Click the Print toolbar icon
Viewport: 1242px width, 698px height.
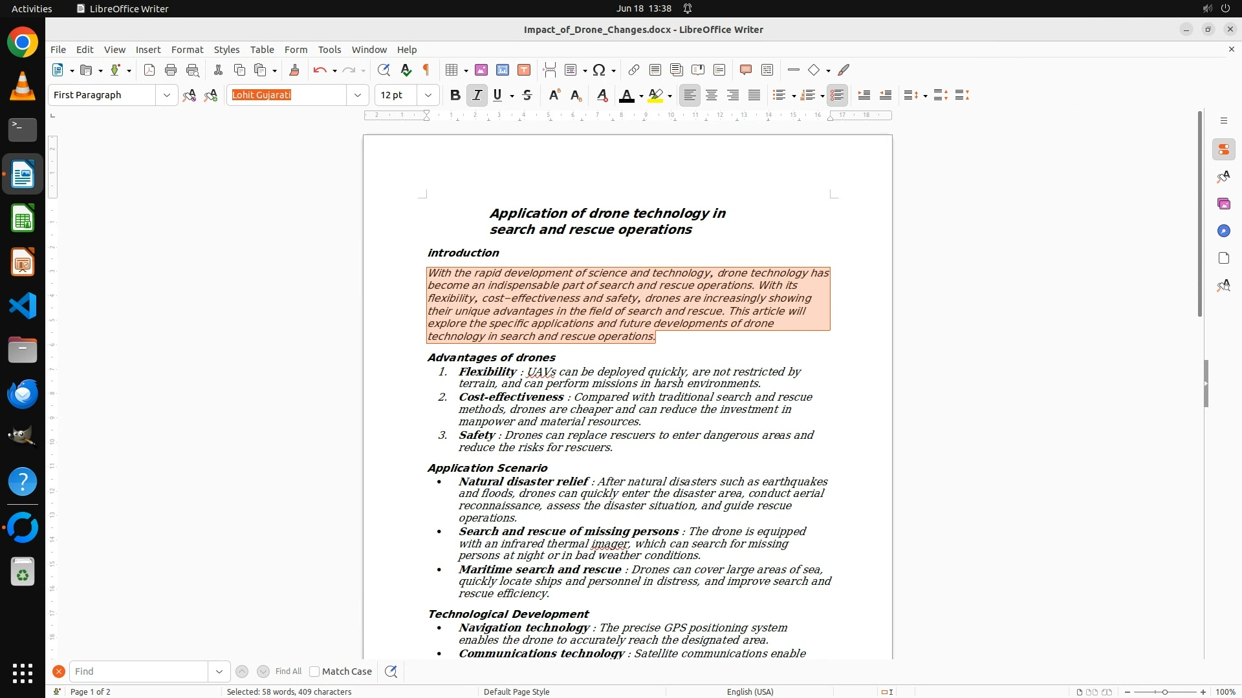171,70
